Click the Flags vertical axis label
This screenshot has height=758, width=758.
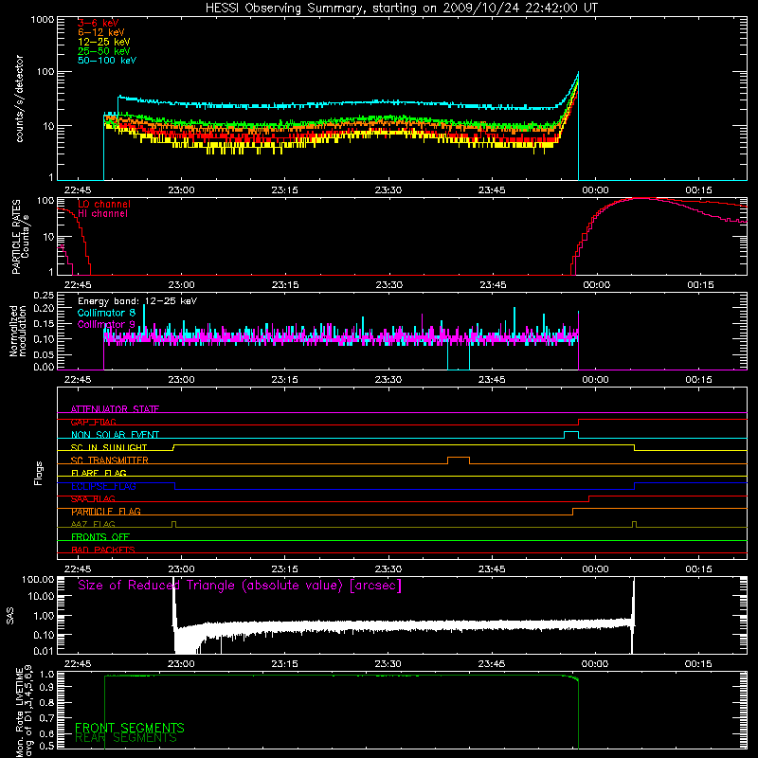pyautogui.click(x=39, y=473)
